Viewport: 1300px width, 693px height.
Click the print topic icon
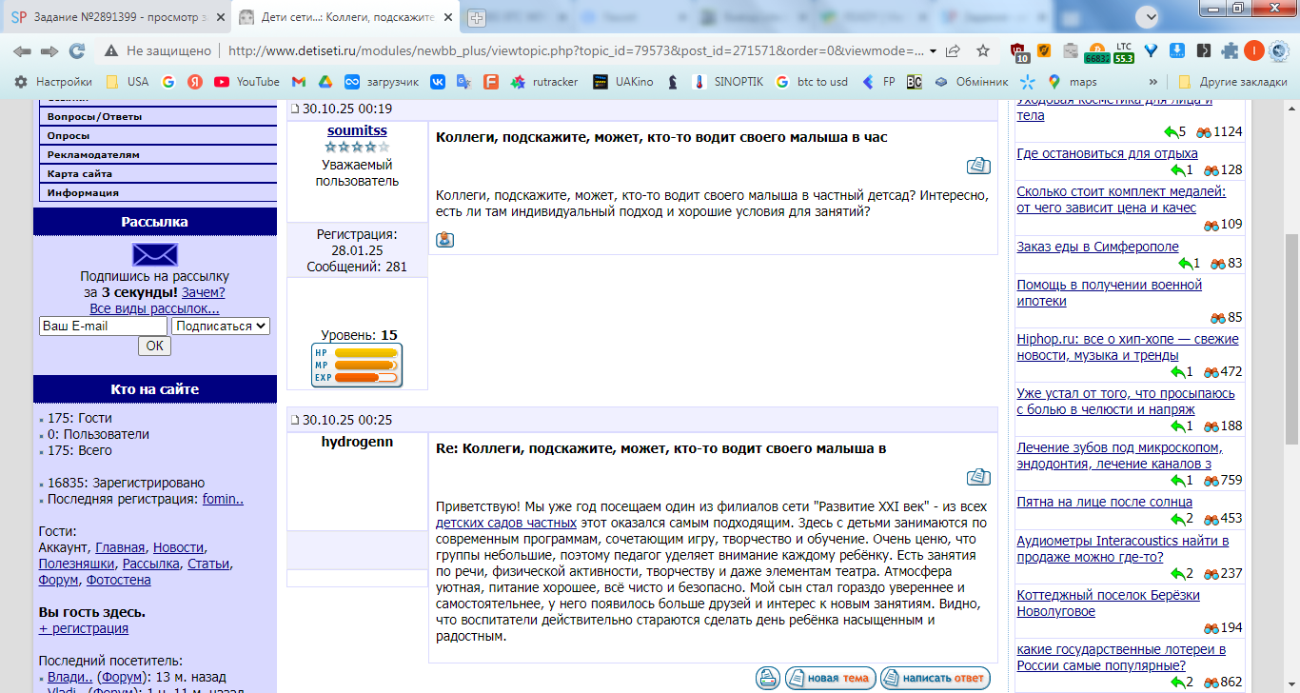768,679
